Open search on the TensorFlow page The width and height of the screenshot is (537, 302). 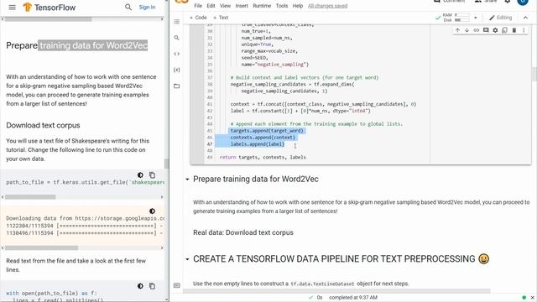pyautogui.click(x=128, y=8)
